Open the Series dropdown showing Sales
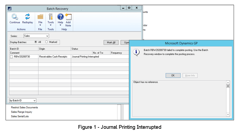 coord(36,36)
